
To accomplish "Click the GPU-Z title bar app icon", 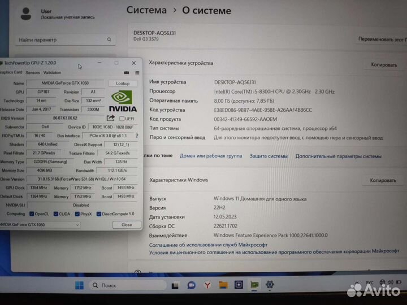I will [x=1, y=63].
